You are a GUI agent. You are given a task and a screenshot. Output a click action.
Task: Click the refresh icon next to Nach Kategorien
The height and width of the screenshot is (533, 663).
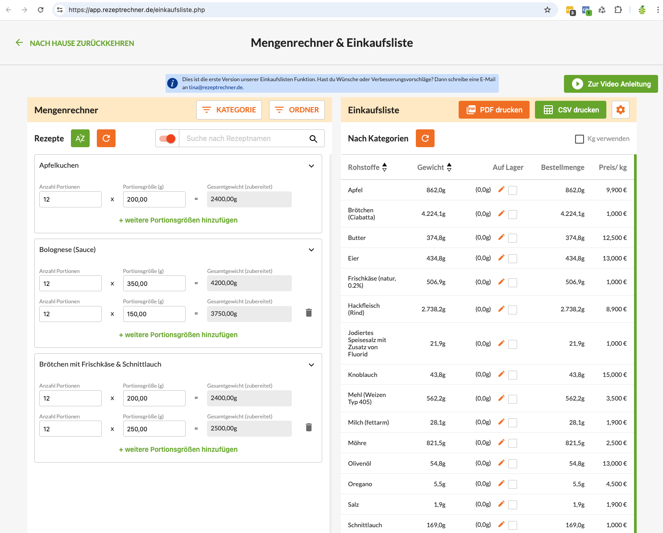425,138
